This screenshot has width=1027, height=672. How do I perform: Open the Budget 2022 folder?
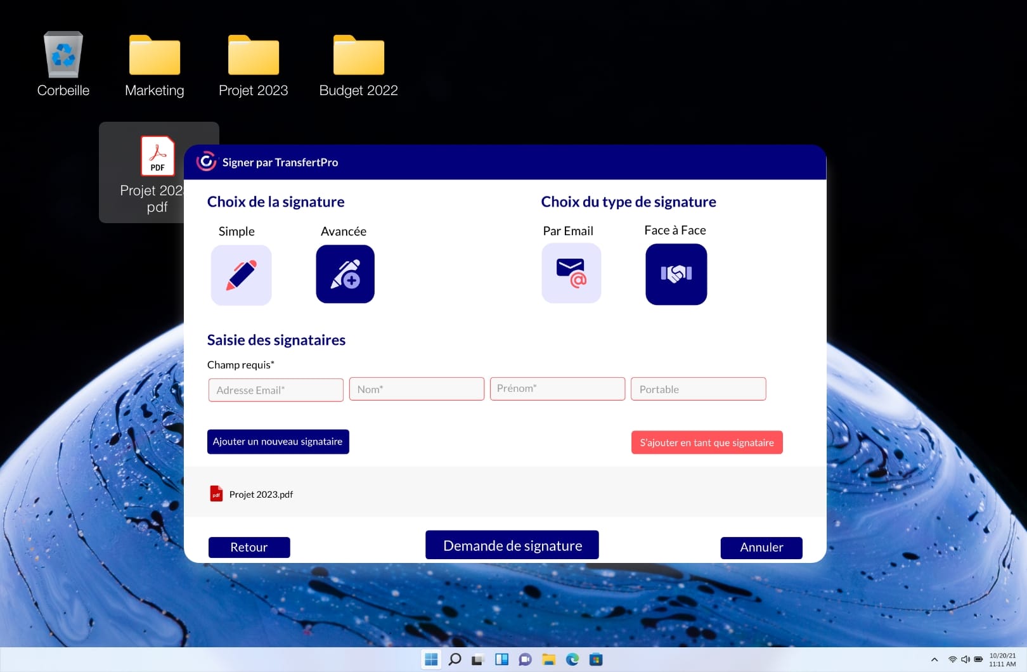(x=359, y=55)
